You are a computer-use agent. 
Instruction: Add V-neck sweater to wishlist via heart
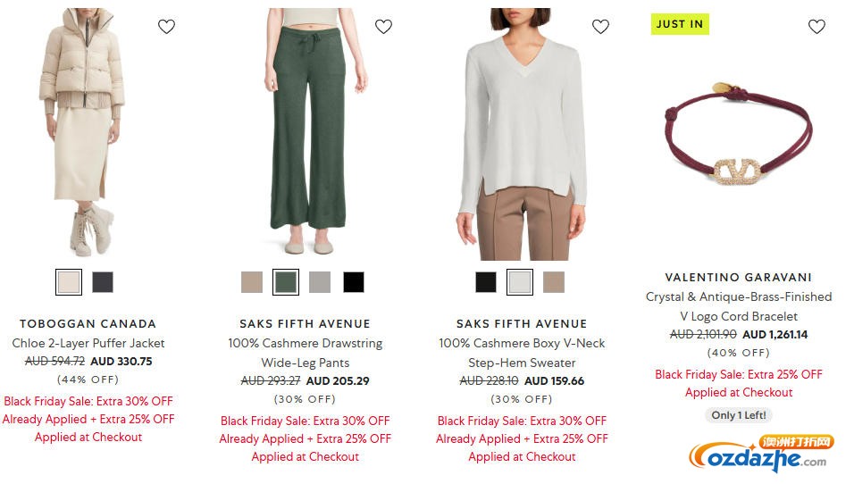pyautogui.click(x=600, y=27)
